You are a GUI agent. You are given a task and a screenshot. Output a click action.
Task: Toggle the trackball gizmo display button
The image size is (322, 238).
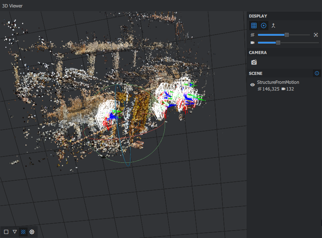[263, 25]
